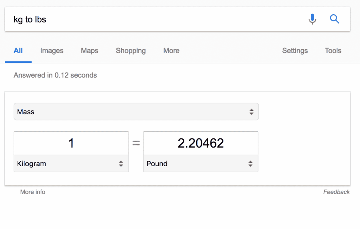Image resolution: width=360 pixels, height=229 pixels.
Task: Click the blue magnifying glass search icon
Action: (x=335, y=19)
